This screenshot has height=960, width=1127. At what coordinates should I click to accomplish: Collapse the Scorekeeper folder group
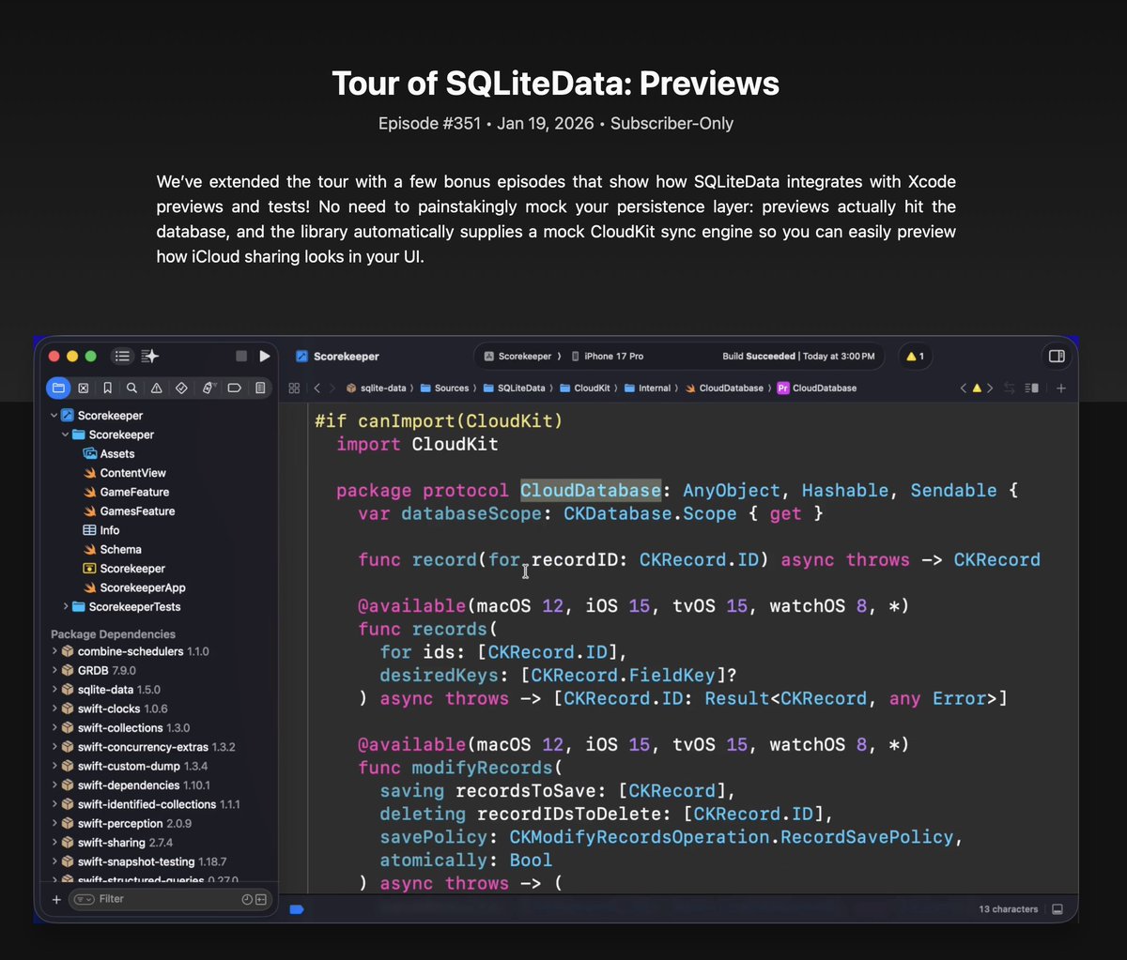(x=65, y=434)
